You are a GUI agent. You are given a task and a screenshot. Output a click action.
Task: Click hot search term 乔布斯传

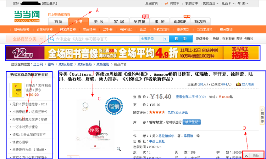click(228, 39)
